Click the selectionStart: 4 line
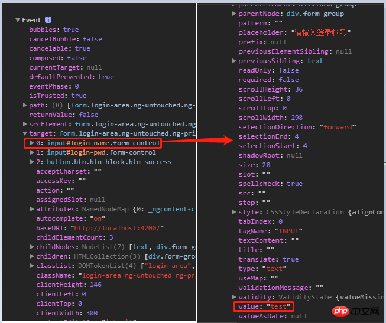 click(273, 146)
